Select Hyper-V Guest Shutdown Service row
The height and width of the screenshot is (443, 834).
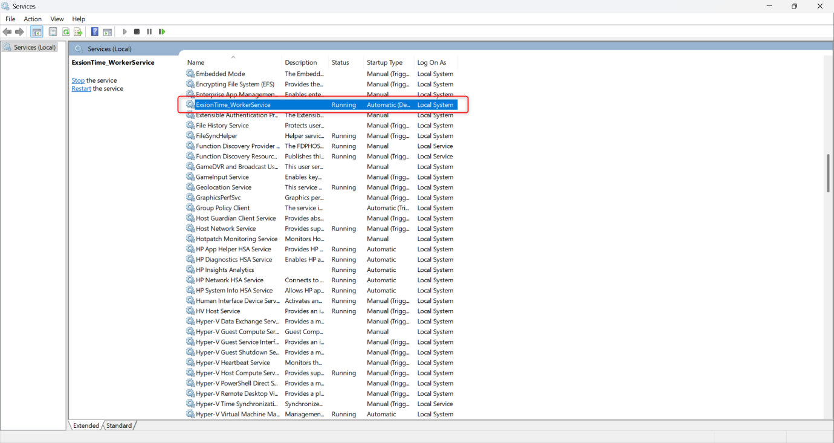coord(321,352)
